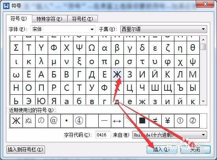Select the Cyrillic Я cell
Image resolution: width=217 pixels, height=160 pixels.
point(54,100)
